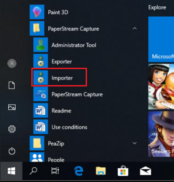Click PaperStream Capture app name under folder
The height and width of the screenshot is (182, 174).
[x=77, y=94]
